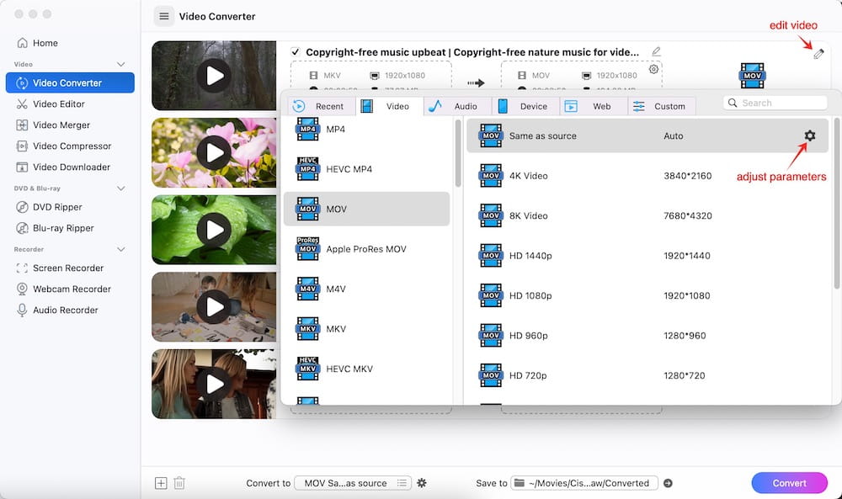Click the format list scrollbar
This screenshot has width=842, height=499.
point(458,153)
